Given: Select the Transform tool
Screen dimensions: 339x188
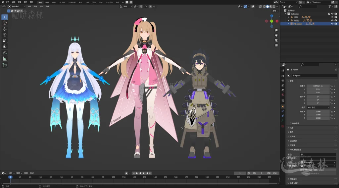Looking at the screenshot, I should [5, 46].
